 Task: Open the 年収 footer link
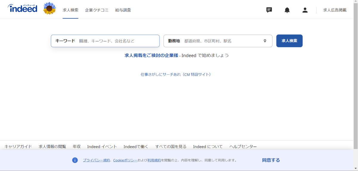coord(77,147)
